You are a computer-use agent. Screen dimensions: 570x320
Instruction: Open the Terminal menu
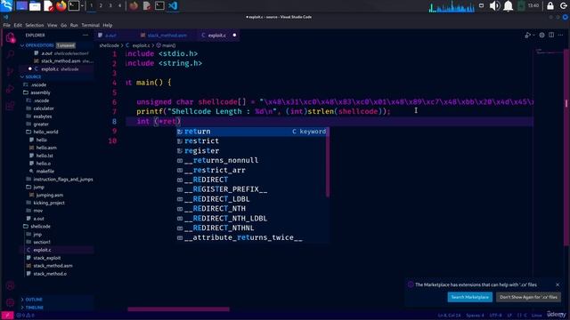click(90, 26)
